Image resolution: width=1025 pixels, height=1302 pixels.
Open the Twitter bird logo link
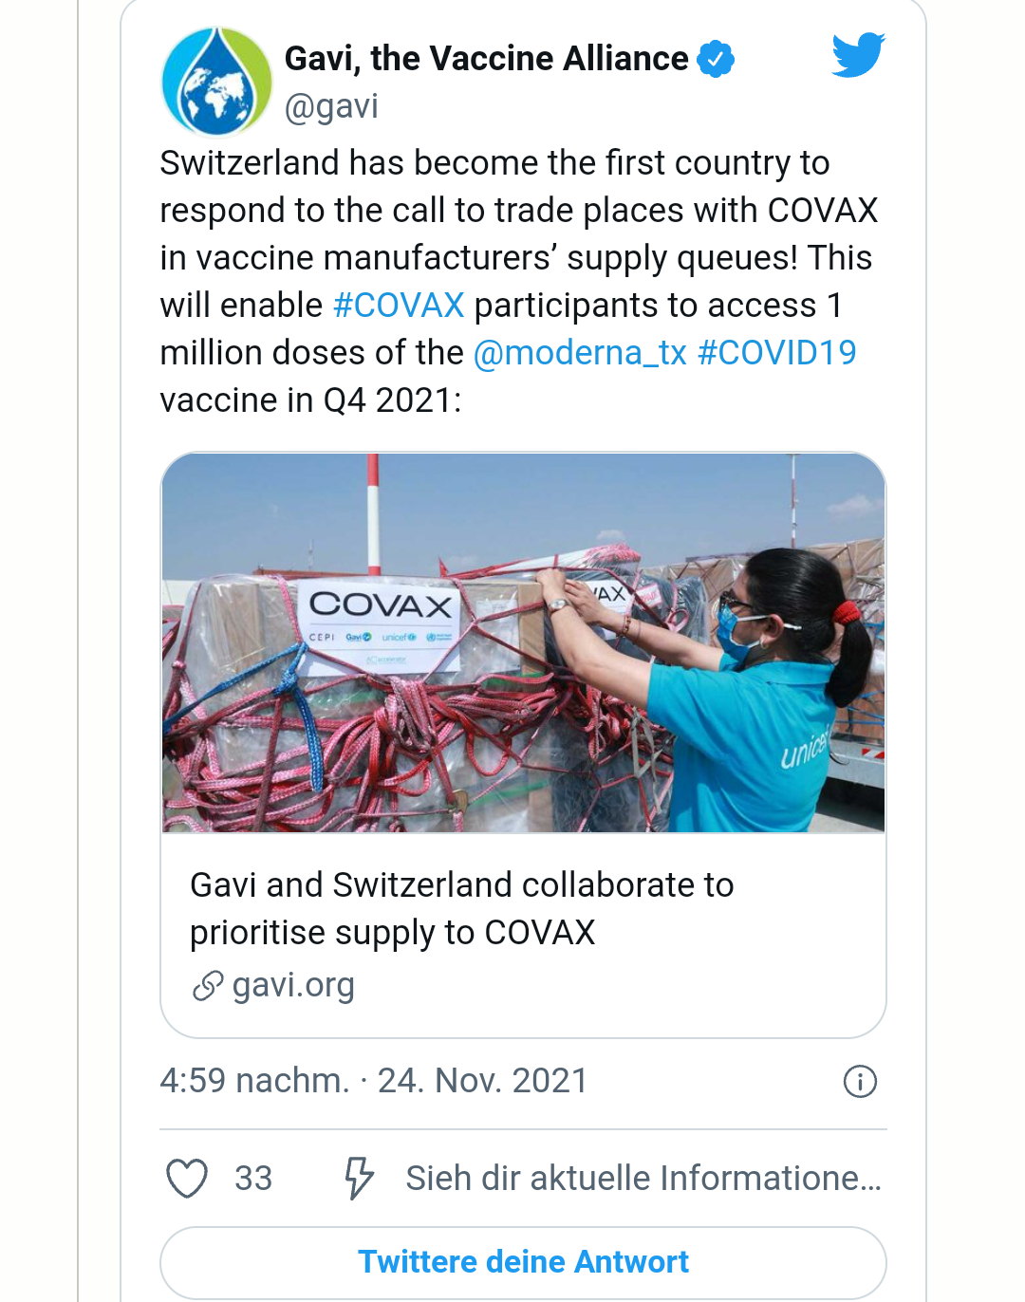click(x=858, y=54)
